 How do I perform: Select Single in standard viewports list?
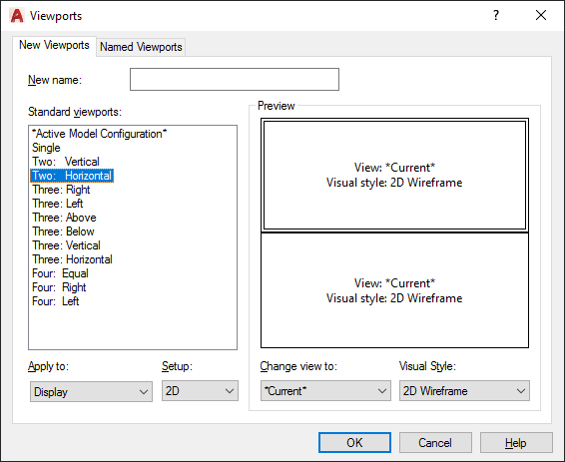coord(46,148)
